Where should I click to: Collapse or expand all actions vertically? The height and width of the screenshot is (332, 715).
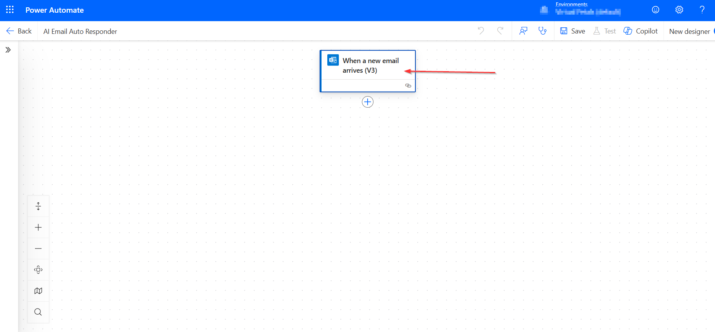(x=38, y=206)
